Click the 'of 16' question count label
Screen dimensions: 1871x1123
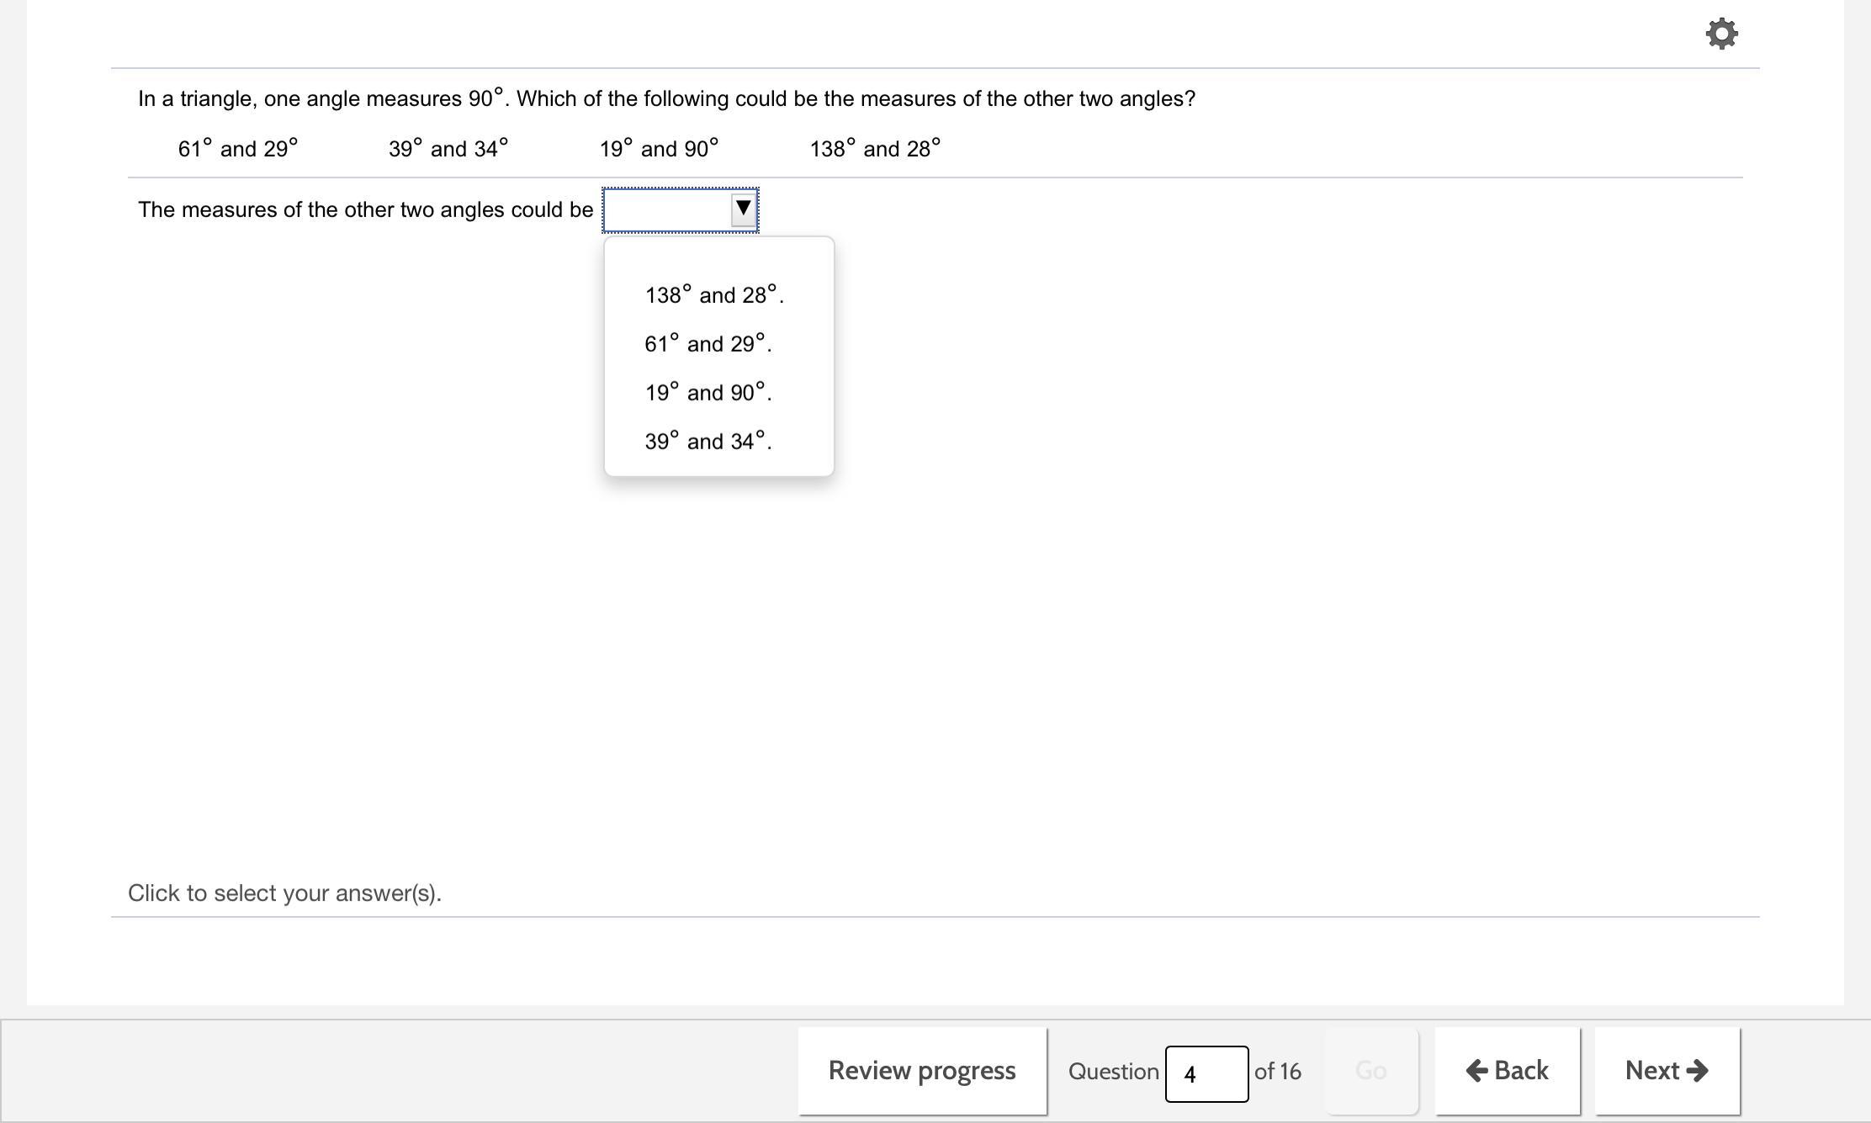(x=1277, y=1072)
